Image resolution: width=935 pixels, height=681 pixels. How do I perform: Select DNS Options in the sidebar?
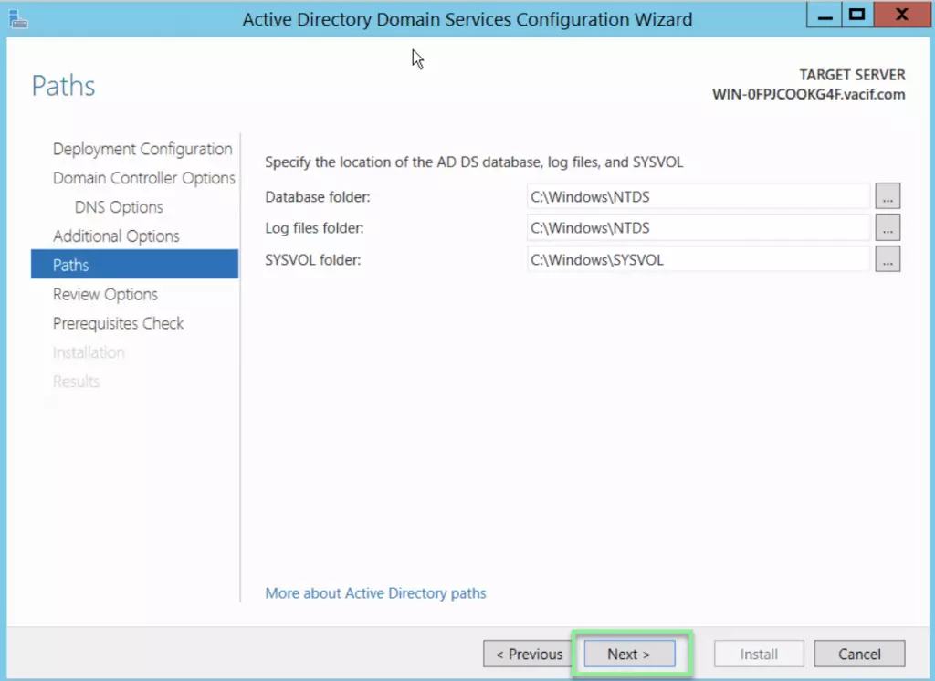(119, 207)
